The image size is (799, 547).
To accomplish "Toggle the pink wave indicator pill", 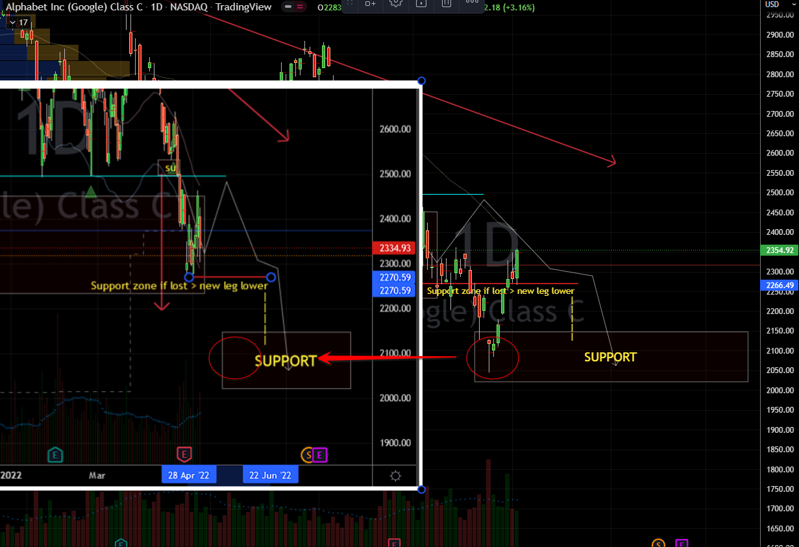I will click(x=299, y=6).
